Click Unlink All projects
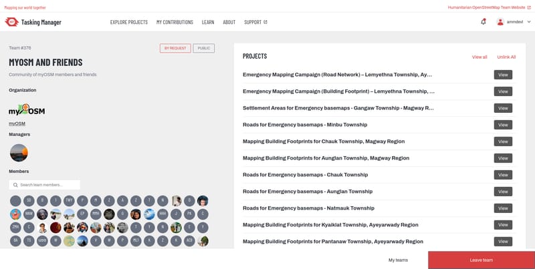535x269 pixels. click(x=506, y=57)
